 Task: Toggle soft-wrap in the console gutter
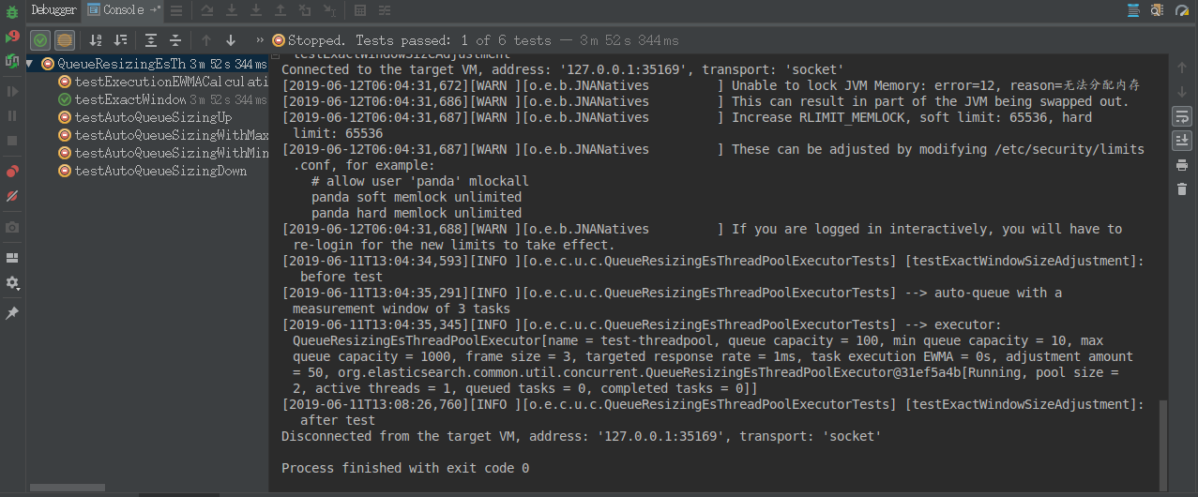pos(1181,116)
